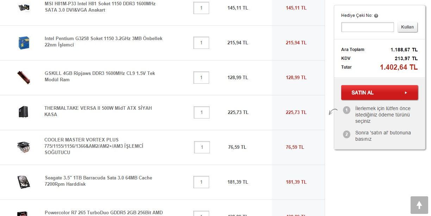This screenshot has width=431, height=216.
Task: Open the THERMALTAKE VERSA II KASA link
Action: 98,111
